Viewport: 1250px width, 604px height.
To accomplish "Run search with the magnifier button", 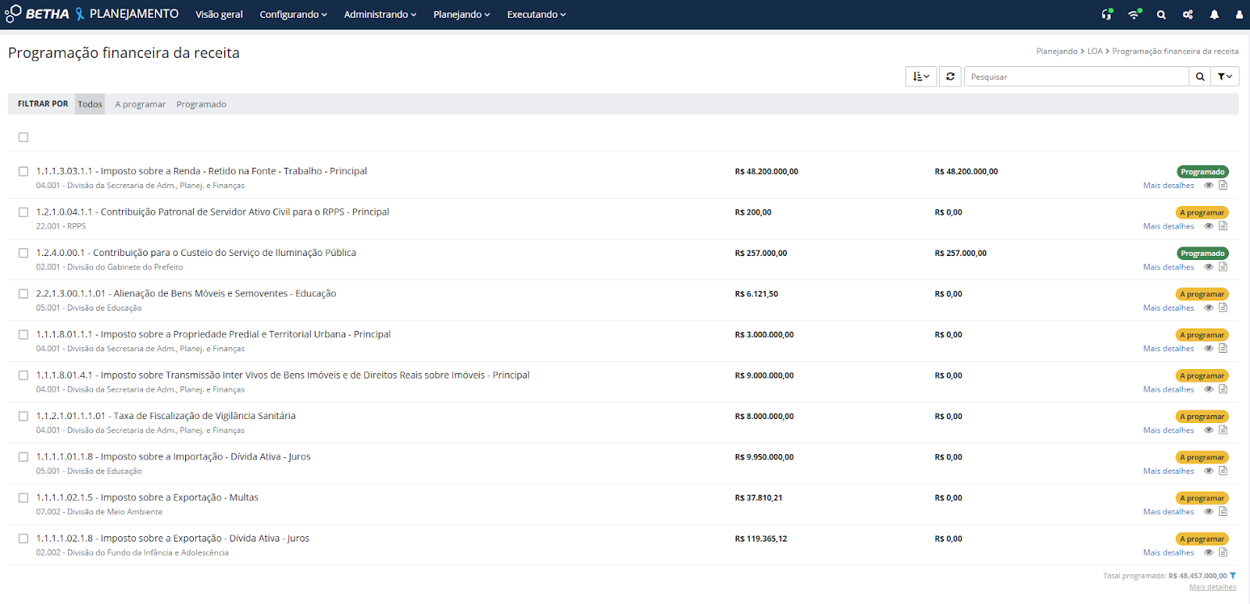I will [x=1200, y=76].
